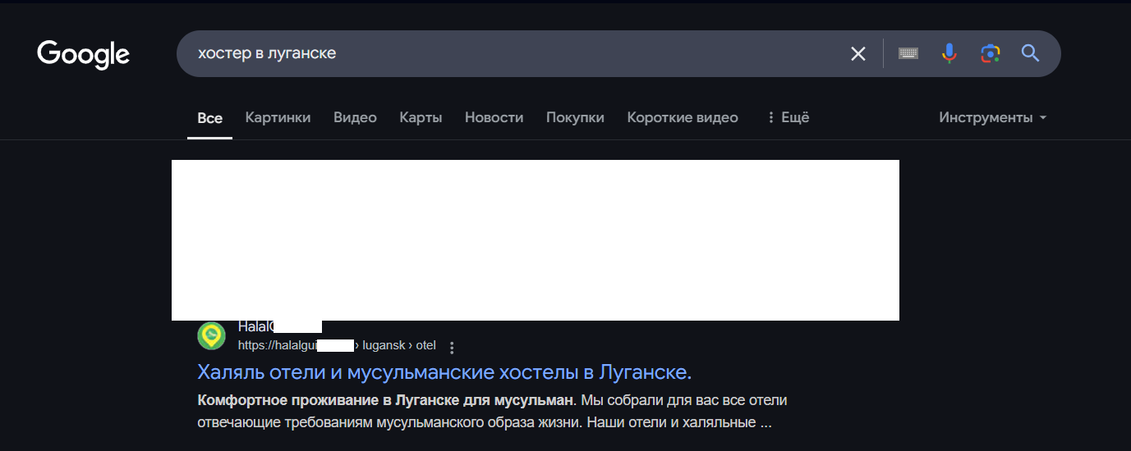Switch to the Картинки tab
Viewport: 1131px width, 451px height.
tap(278, 117)
